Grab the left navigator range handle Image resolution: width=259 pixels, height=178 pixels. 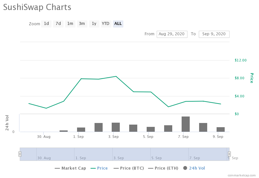point(20,154)
